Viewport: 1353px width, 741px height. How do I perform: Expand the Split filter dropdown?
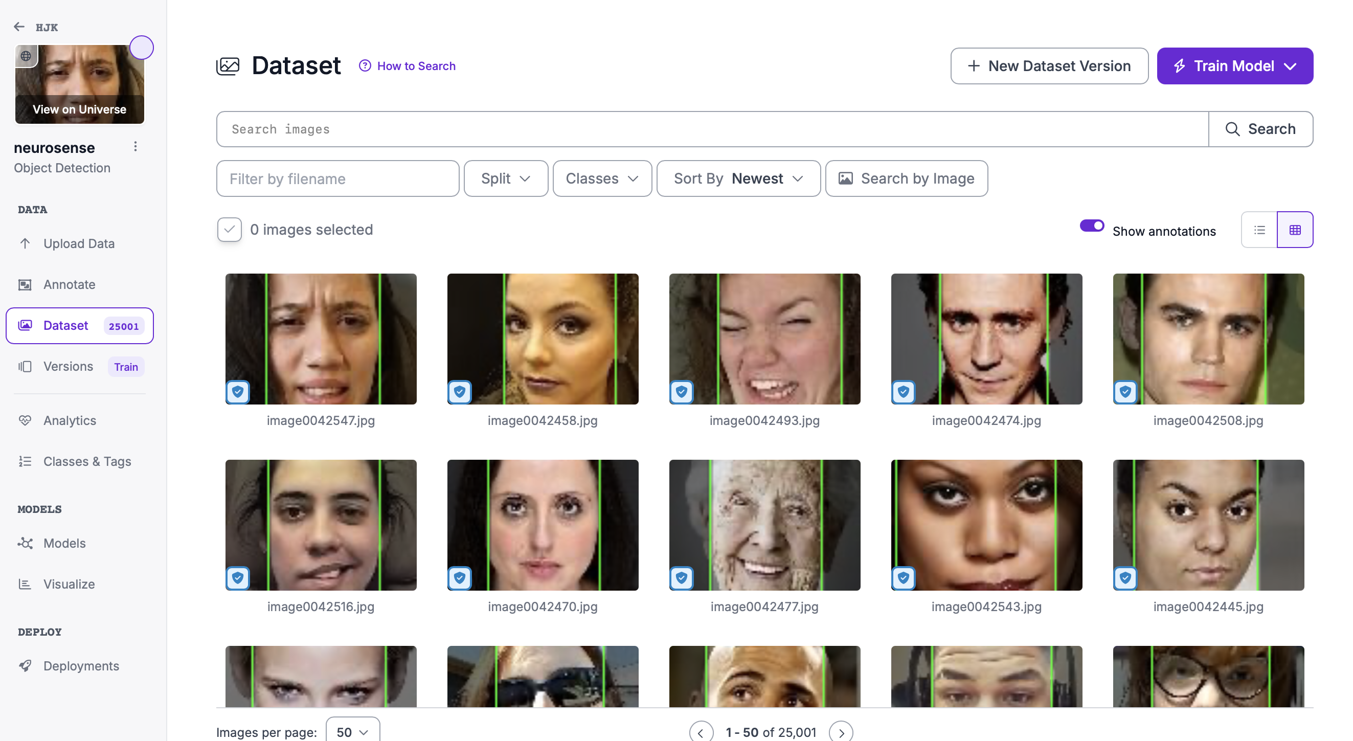(506, 178)
